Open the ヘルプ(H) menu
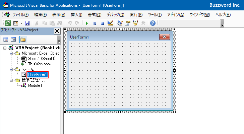 [223, 15]
